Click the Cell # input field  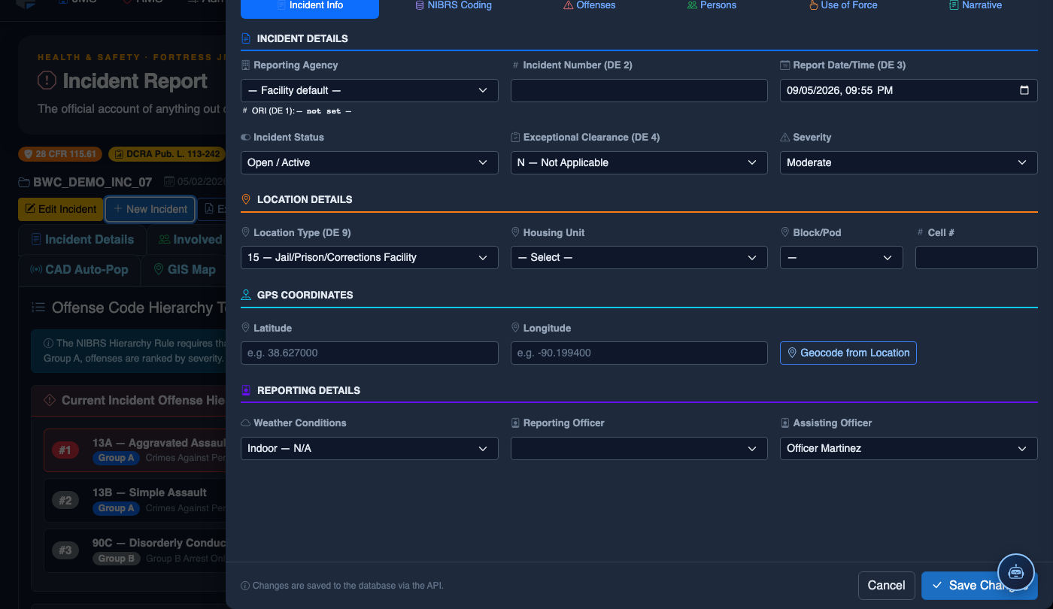(x=976, y=257)
